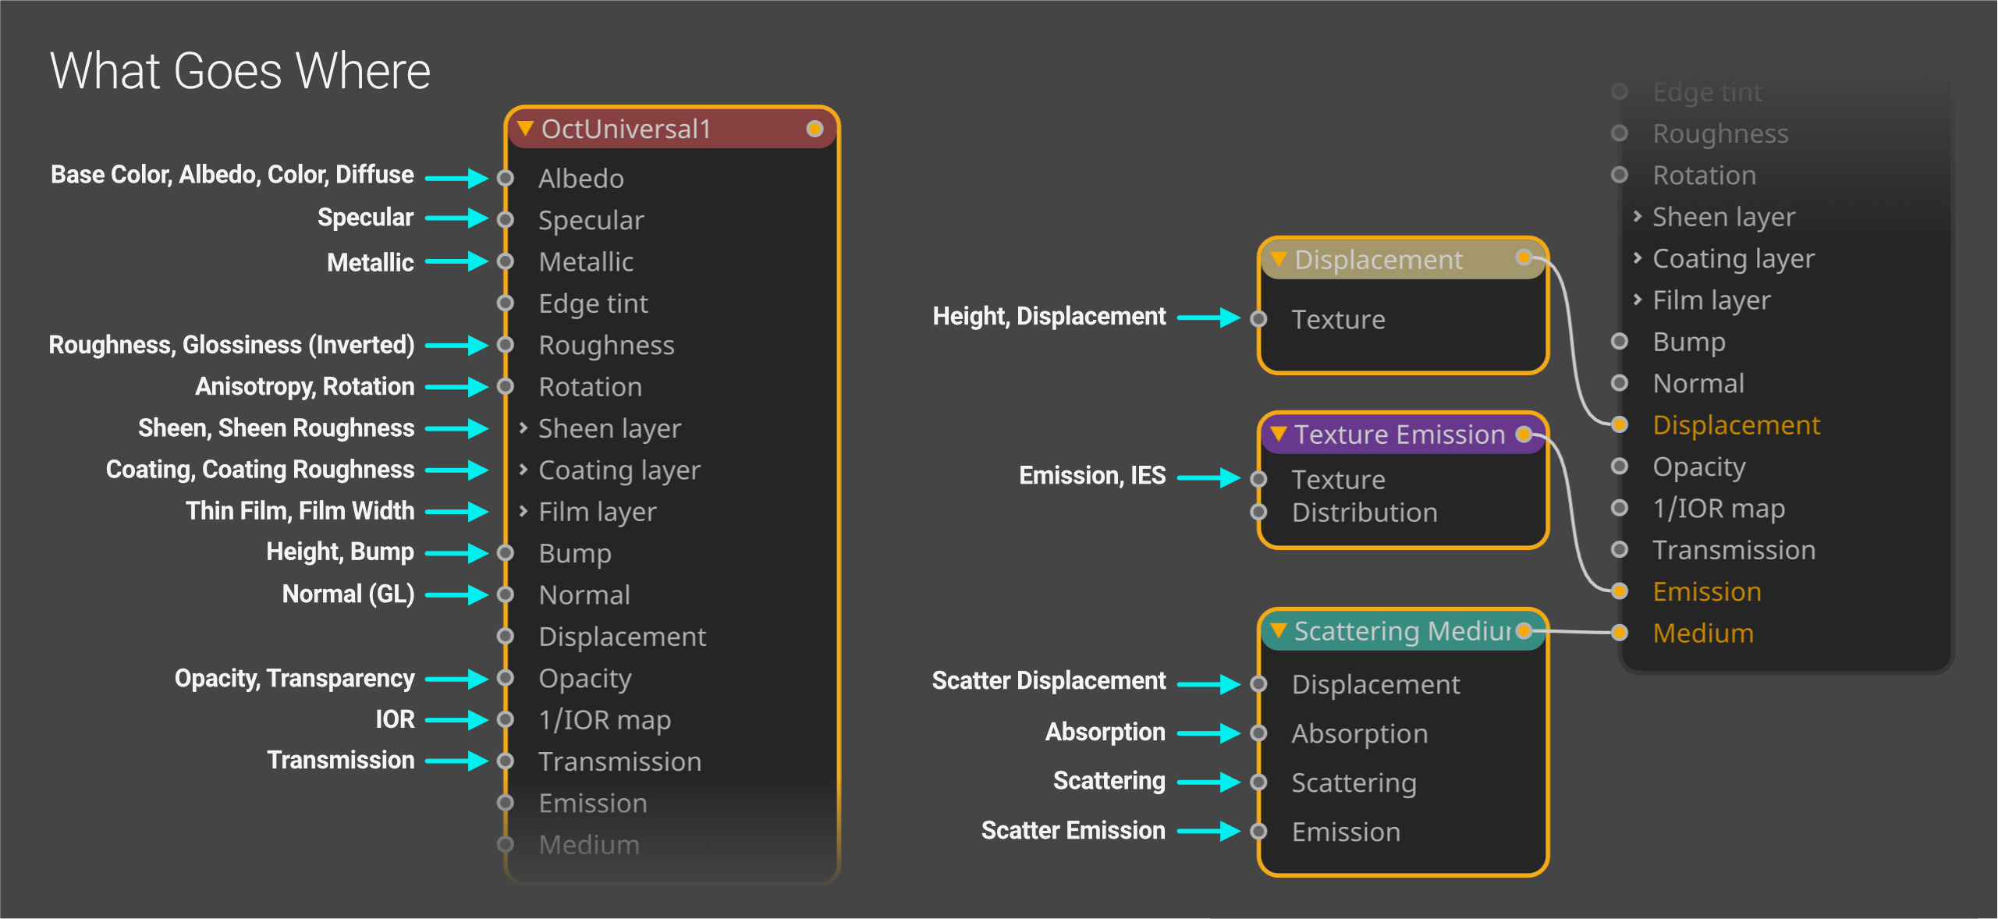Click the Emission input pin on OctUniversal1
This screenshot has width=1998, height=919.
pyautogui.click(x=506, y=802)
